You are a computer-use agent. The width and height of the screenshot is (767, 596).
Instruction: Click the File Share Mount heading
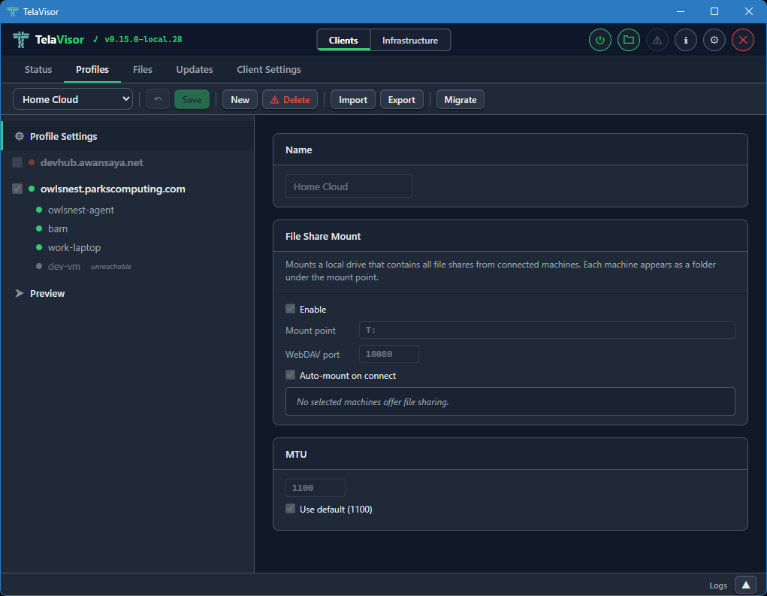coord(323,236)
